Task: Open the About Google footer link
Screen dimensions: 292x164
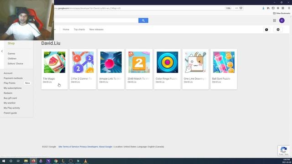Action: 105,147
